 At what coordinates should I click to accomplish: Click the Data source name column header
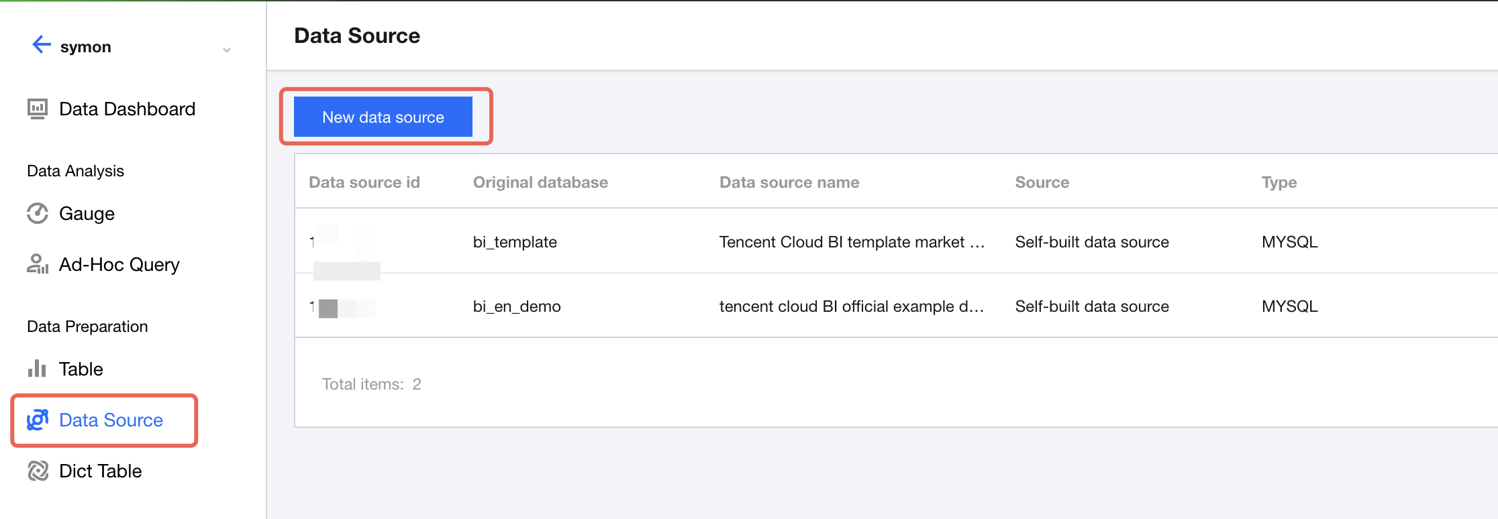tap(789, 182)
